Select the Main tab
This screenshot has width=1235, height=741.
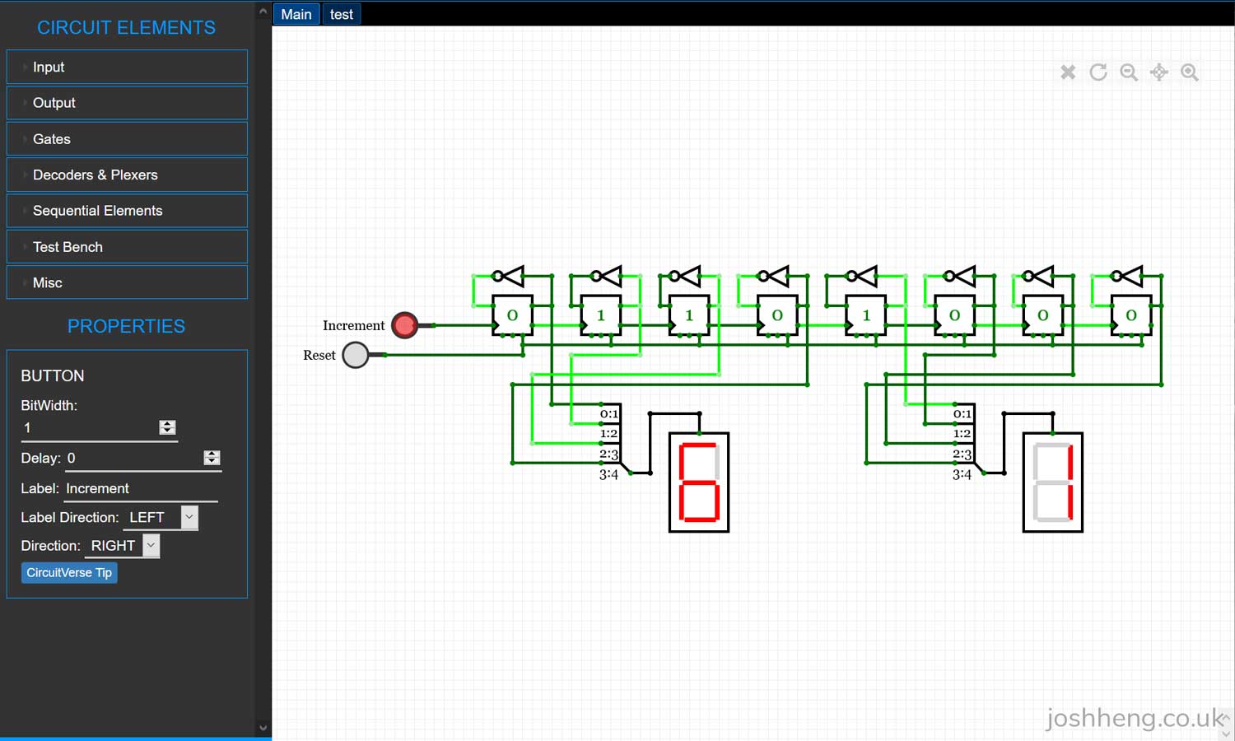(296, 14)
